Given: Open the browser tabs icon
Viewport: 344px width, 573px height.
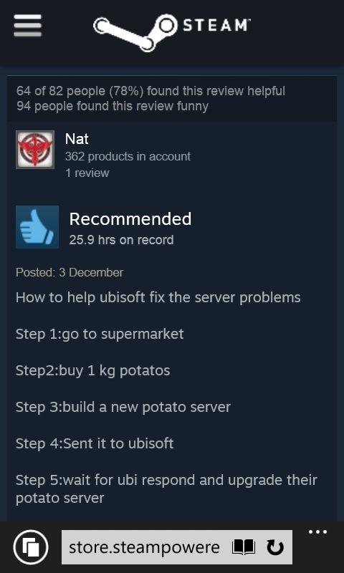Looking at the screenshot, I should (31, 547).
